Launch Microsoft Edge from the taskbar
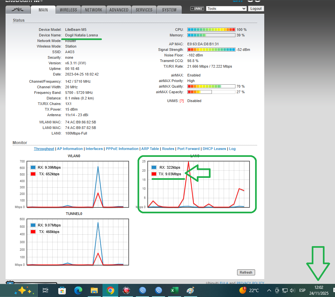Image resolution: width=335 pixels, height=297 pixels. click(x=78, y=290)
